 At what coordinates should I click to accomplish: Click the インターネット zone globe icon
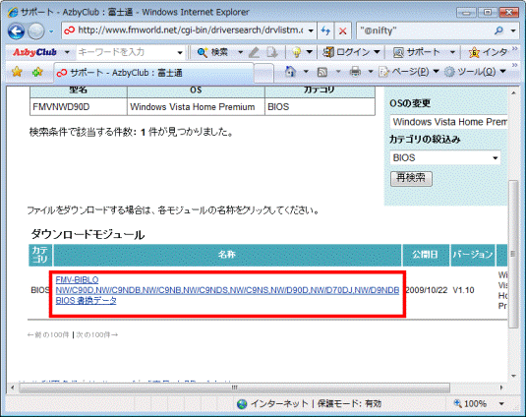[x=242, y=404]
